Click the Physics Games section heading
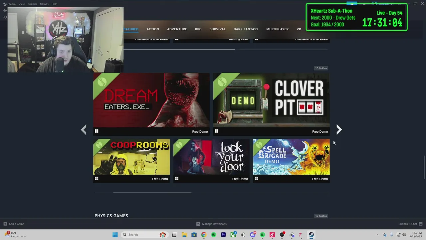Image resolution: width=426 pixels, height=240 pixels. [111, 216]
